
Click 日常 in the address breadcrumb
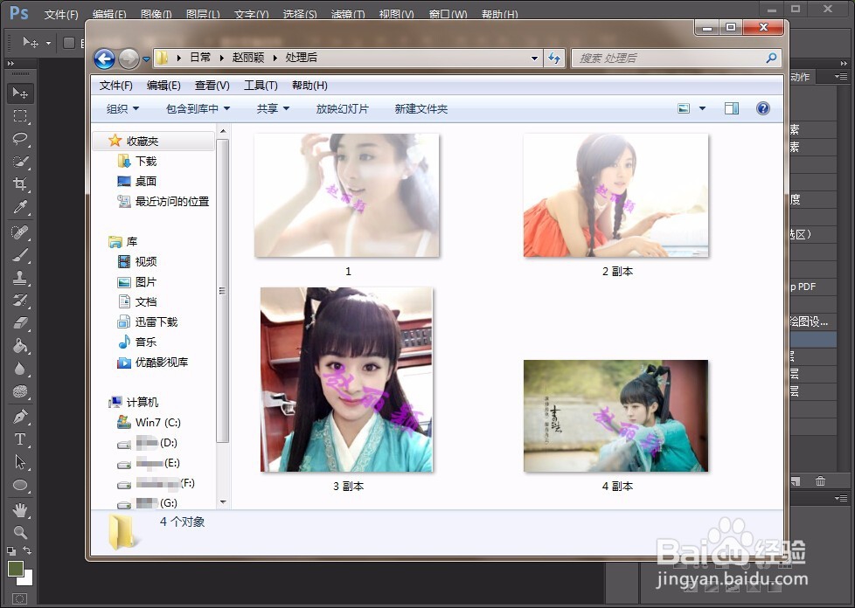pos(200,58)
